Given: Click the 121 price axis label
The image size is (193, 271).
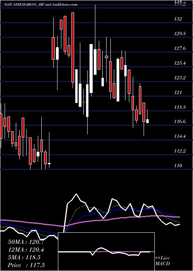Looking at the screenshot, I should pos(178,92).
